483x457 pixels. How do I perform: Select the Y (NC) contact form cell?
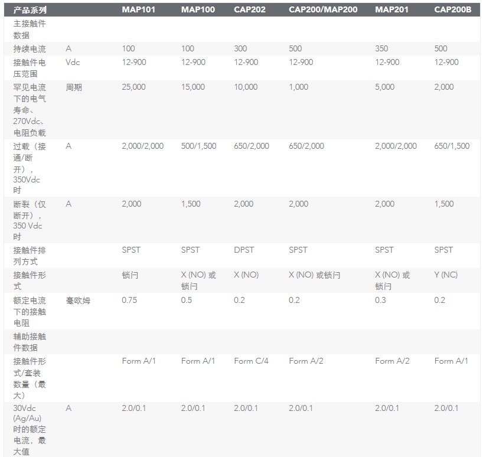446,275
